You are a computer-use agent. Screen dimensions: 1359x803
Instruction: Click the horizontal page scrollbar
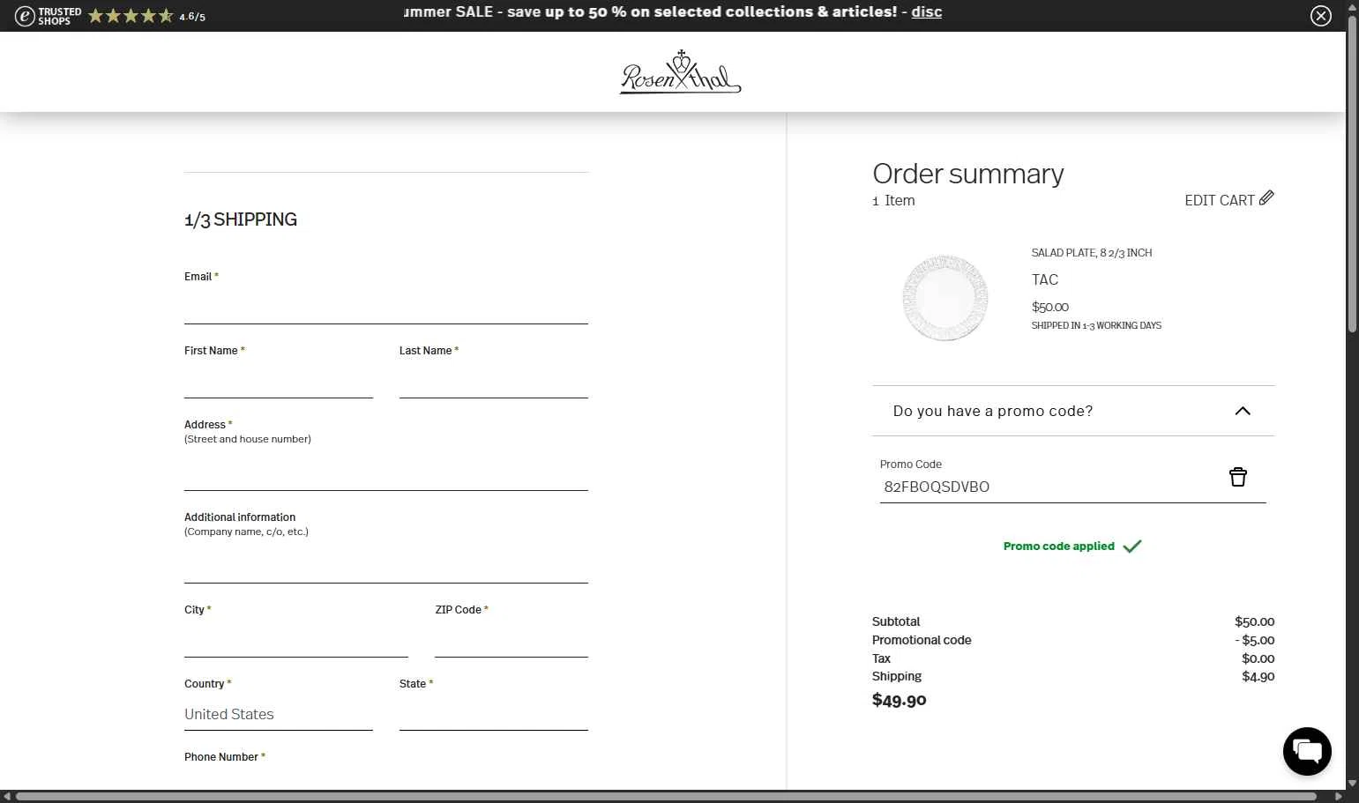coord(666,797)
